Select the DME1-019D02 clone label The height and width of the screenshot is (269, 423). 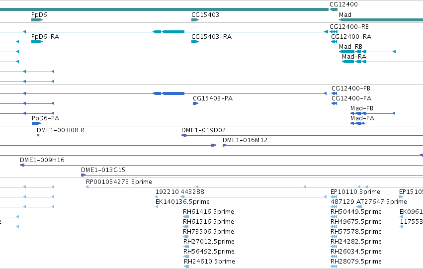tap(203, 130)
